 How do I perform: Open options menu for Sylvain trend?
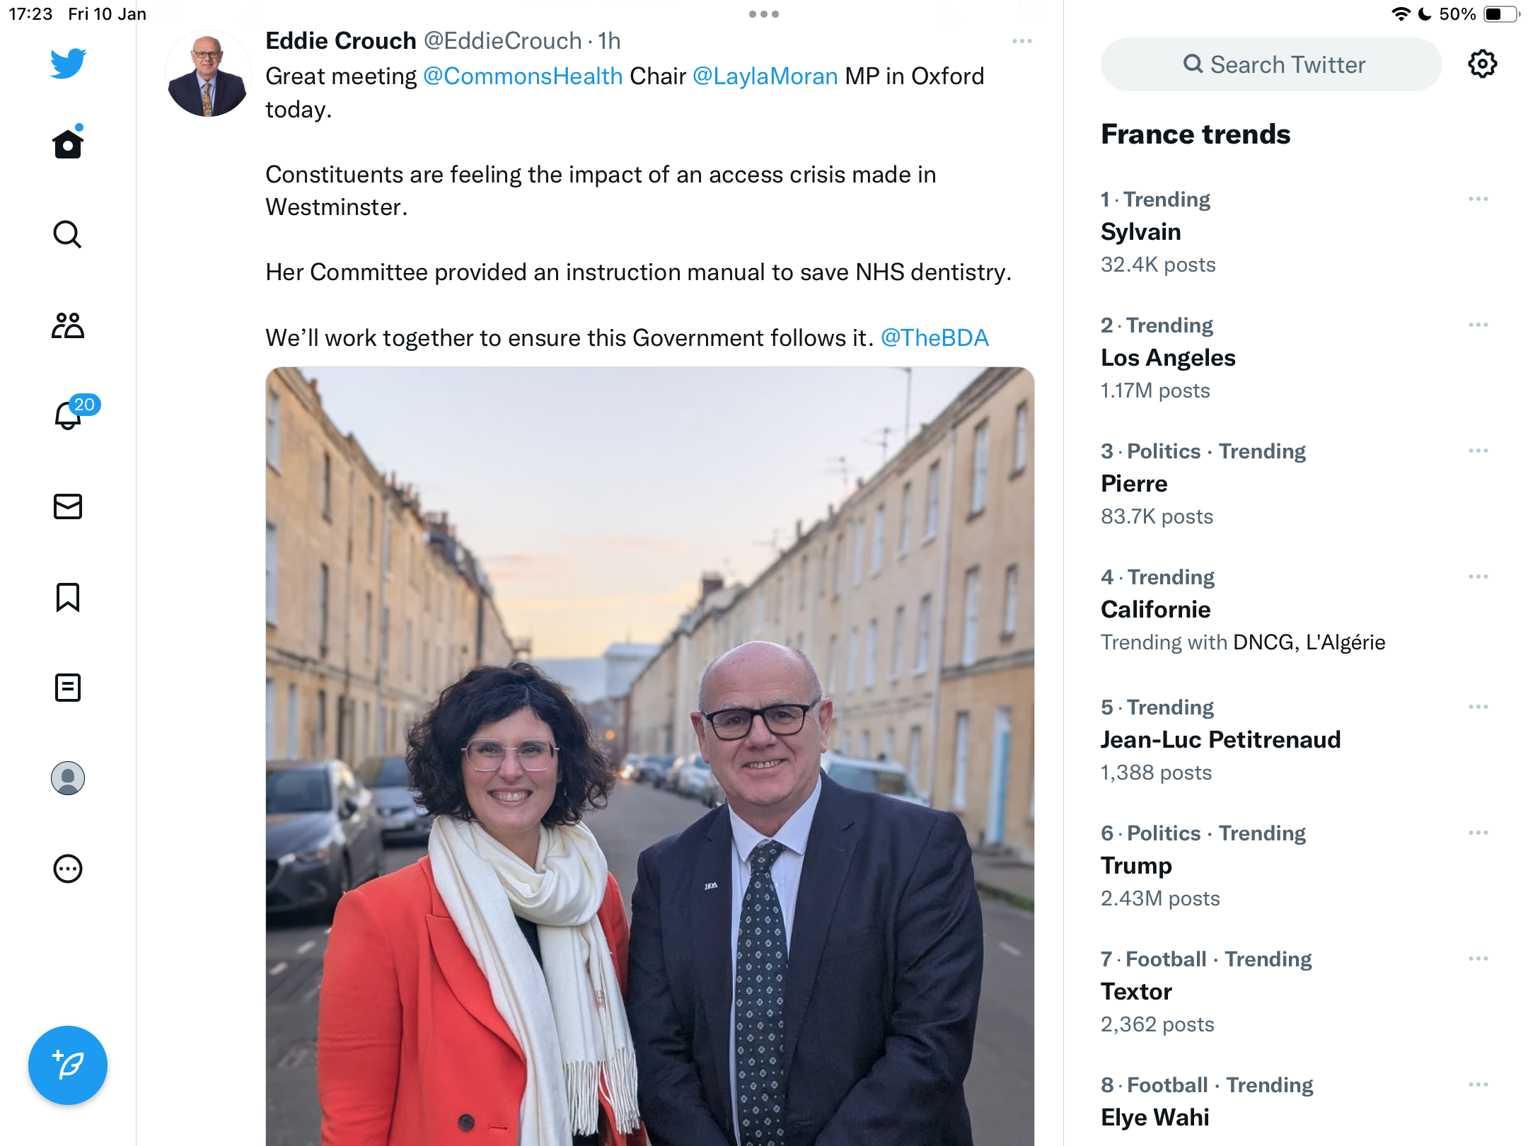tap(1478, 199)
